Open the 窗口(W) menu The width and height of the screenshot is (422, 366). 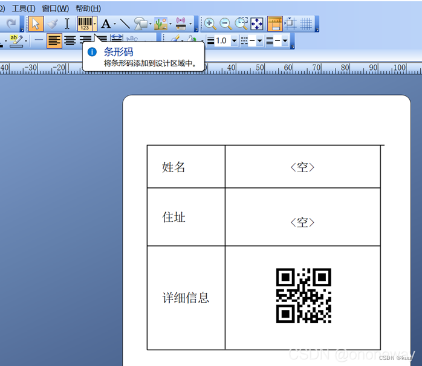point(56,8)
